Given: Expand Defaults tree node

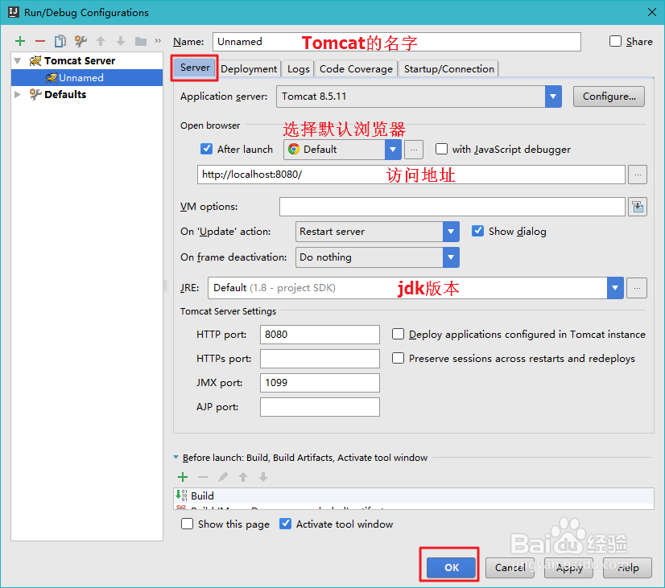Looking at the screenshot, I should [x=18, y=94].
